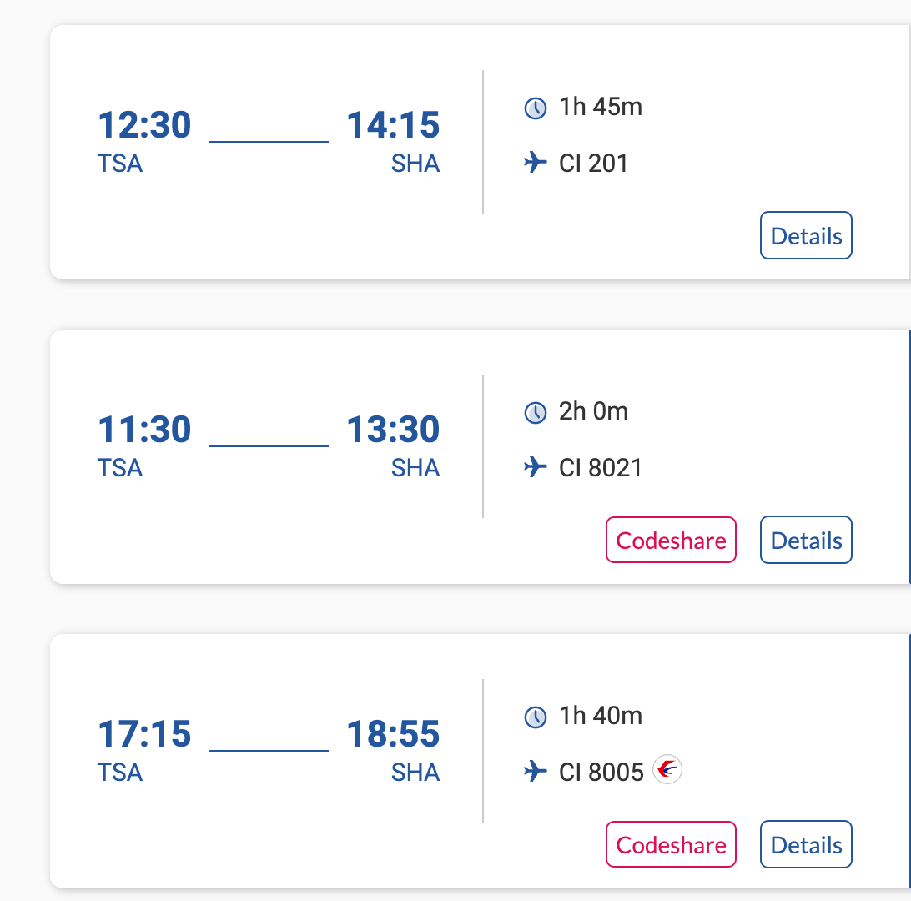Click the 13:30 arrival time
Viewport: 911px width, 901px height.
click(x=393, y=430)
